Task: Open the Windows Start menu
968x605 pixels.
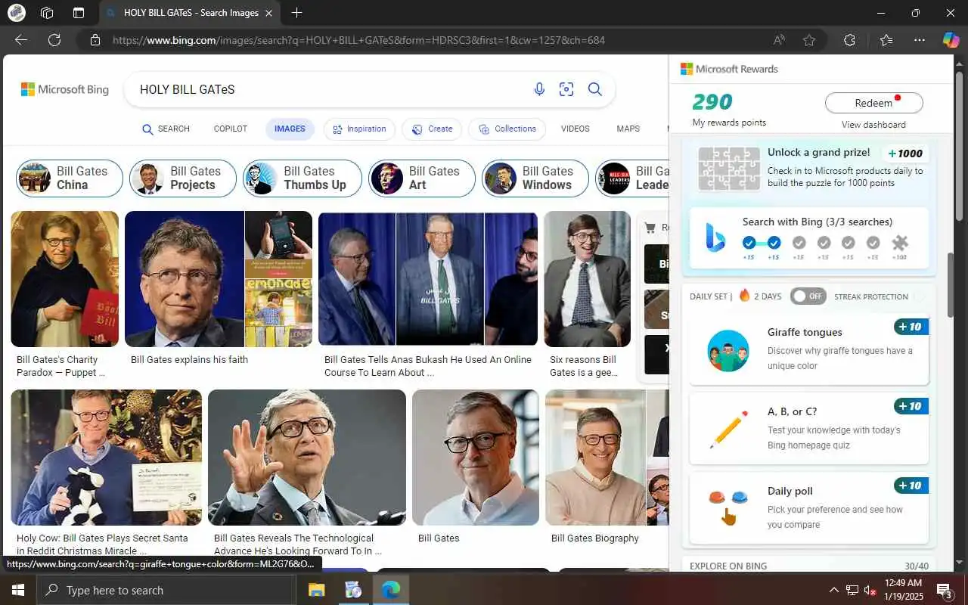Action: 18,590
